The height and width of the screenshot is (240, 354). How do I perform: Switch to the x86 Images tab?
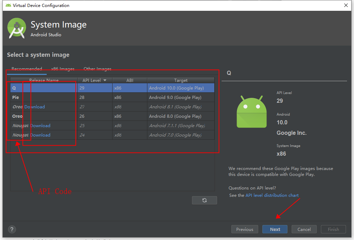tap(63, 69)
